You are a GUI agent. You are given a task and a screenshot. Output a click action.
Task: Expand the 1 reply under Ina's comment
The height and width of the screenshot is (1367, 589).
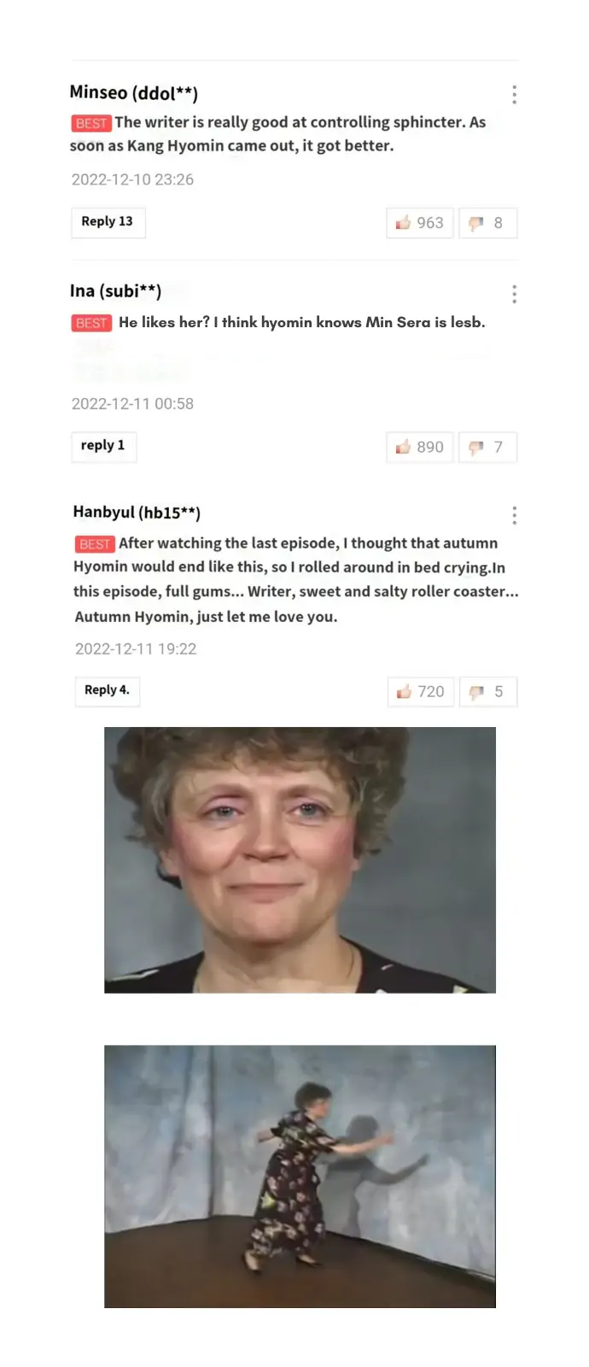[103, 445]
